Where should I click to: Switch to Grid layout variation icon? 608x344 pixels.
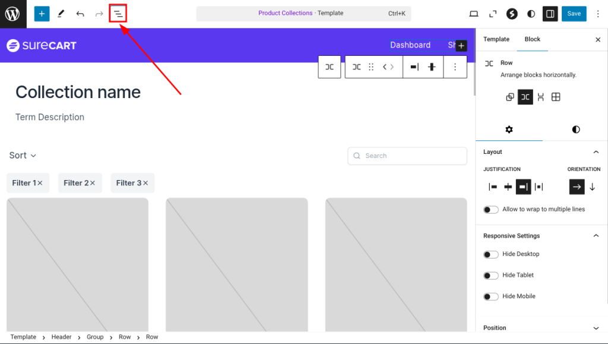coord(556,97)
